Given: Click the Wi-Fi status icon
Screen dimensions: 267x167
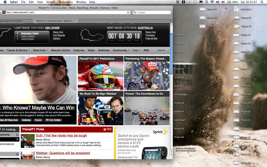Looking at the screenshot, I should 212,2.
